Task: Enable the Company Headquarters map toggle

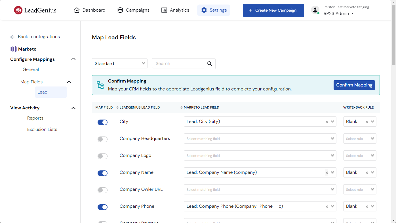Action: pyautogui.click(x=102, y=139)
